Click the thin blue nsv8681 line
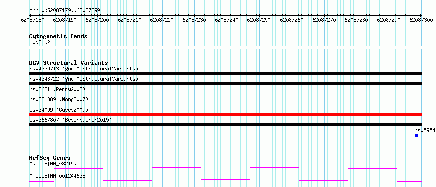 (x=225, y=94)
